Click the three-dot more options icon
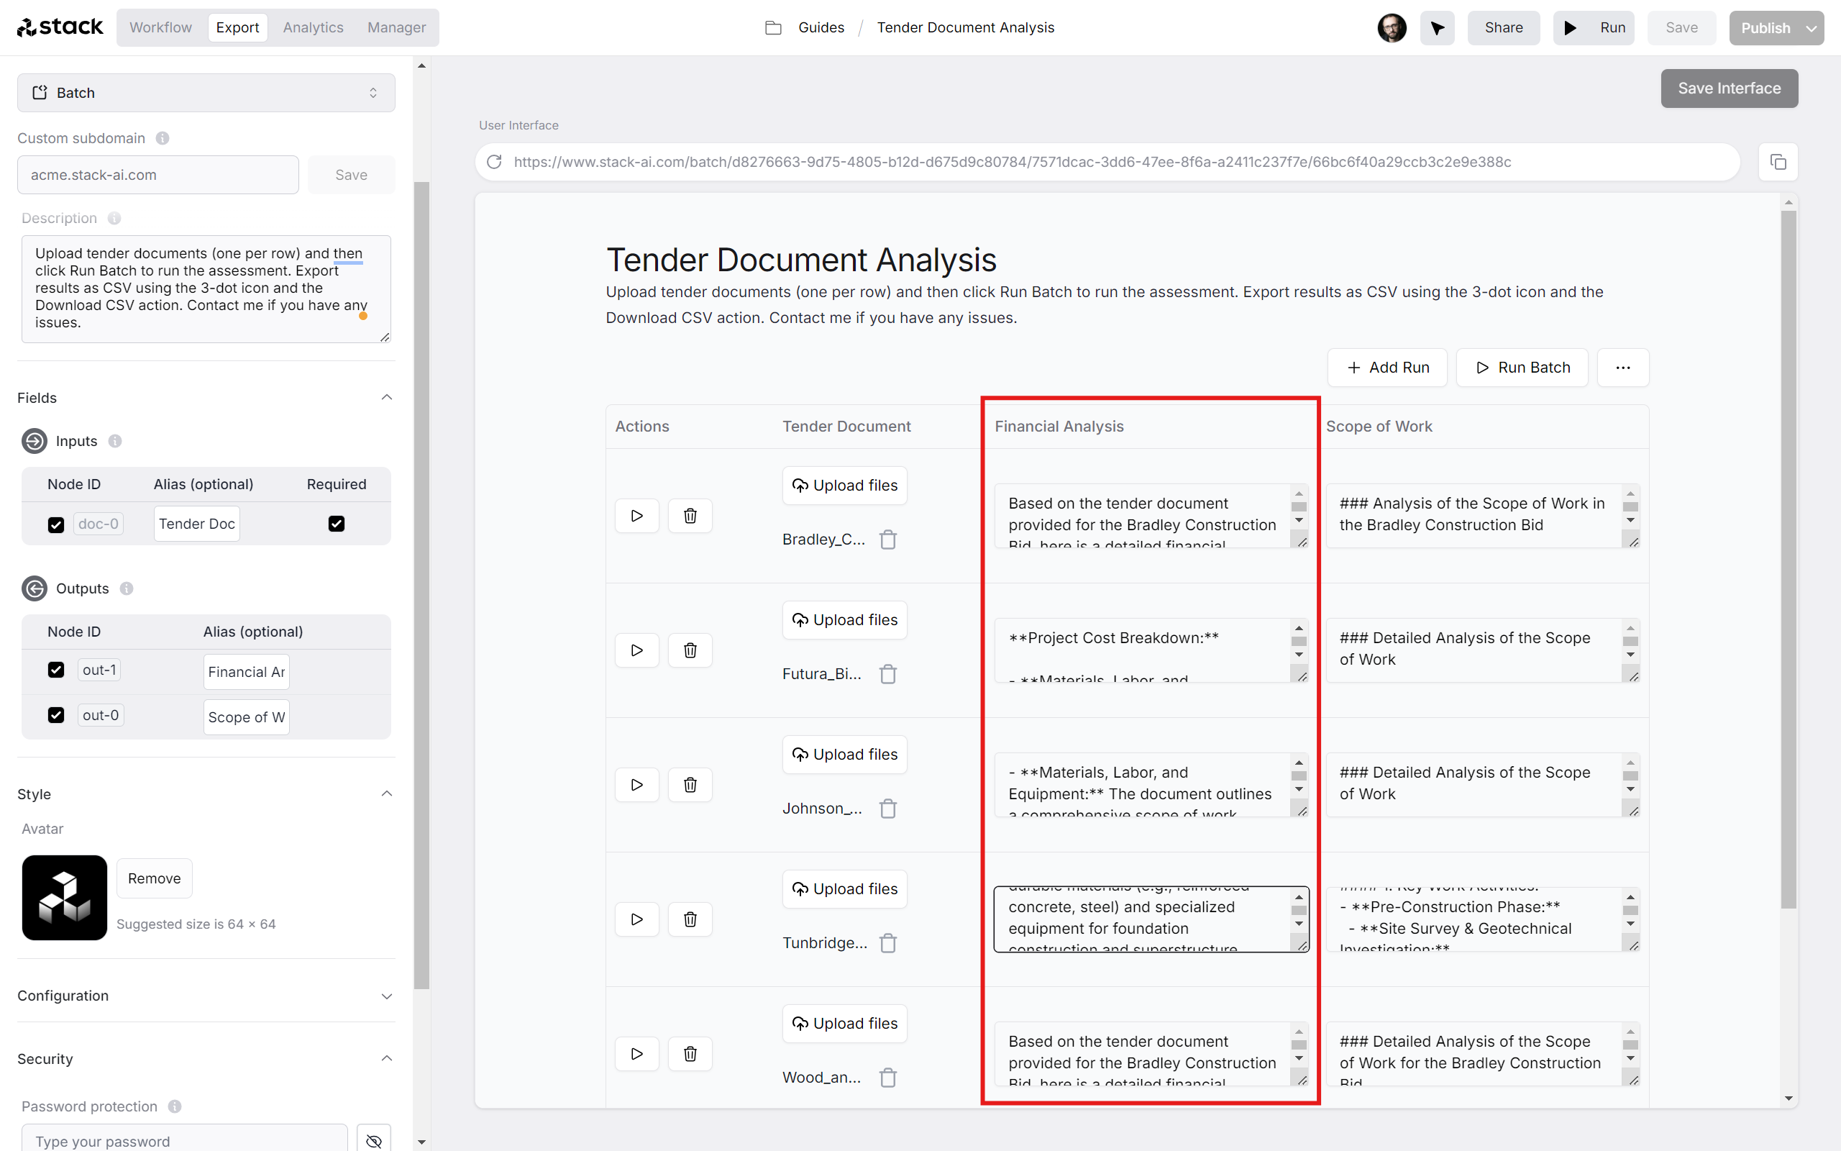 (1622, 368)
